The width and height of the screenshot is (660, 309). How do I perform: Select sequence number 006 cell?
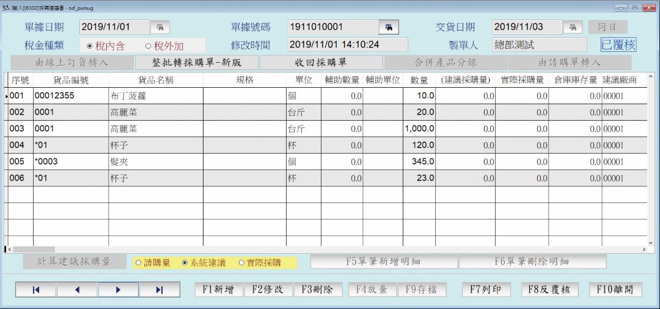[x=21, y=178]
